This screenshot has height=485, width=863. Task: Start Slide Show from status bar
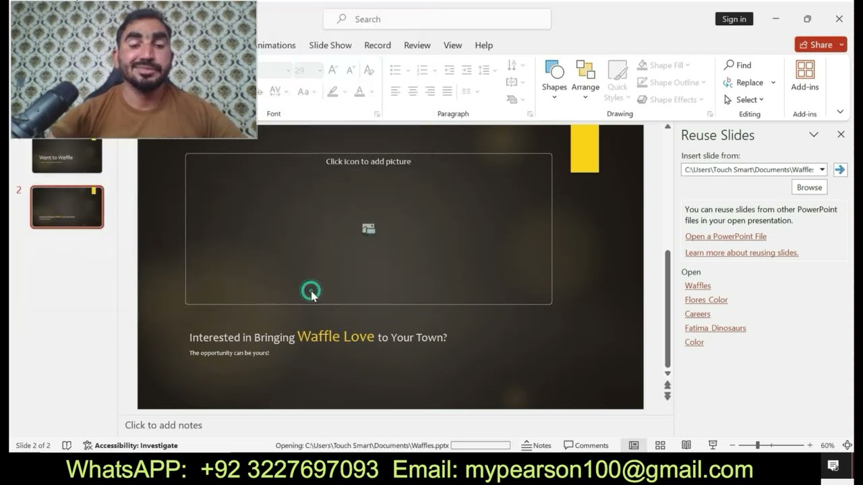(x=713, y=445)
